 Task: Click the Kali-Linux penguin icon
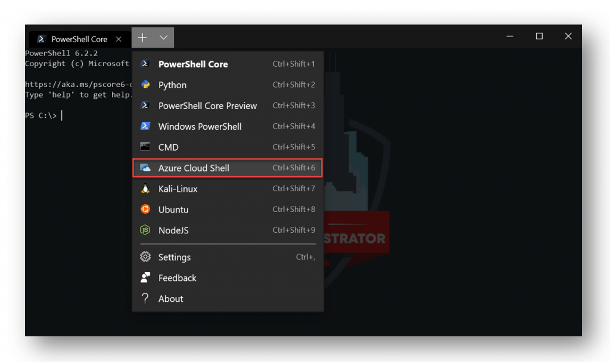click(145, 189)
